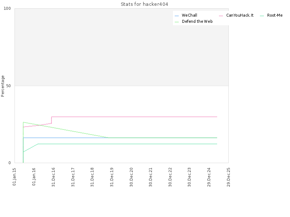Click the 01.Jan.15 x-axis date label
Screen dimensions: 290x217
point(14,176)
